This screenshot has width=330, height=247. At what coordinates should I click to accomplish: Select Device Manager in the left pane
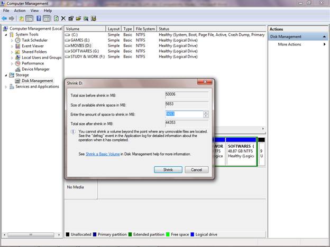tap(35, 69)
